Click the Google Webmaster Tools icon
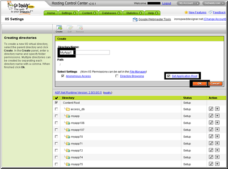The image size is (228, 169). pos(135,19)
